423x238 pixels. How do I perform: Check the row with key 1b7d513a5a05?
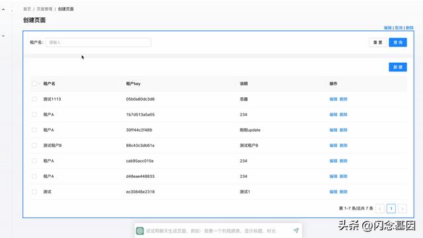pos(34,114)
